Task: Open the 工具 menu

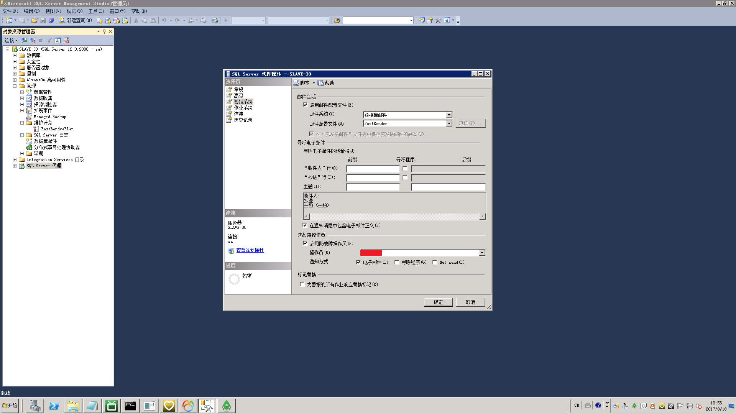Action: [x=96, y=11]
